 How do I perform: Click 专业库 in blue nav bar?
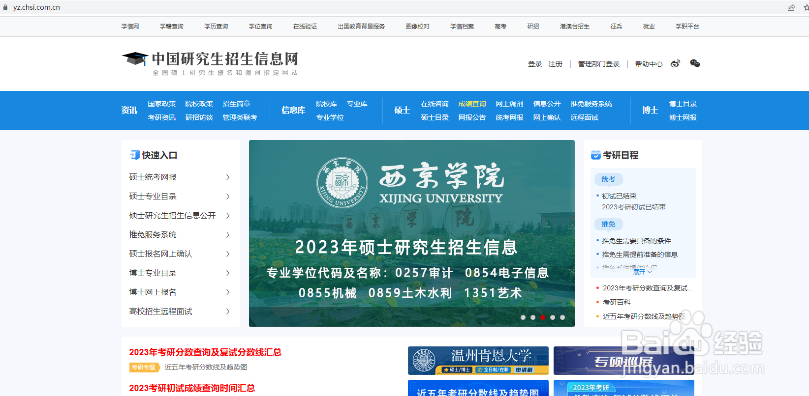(357, 104)
